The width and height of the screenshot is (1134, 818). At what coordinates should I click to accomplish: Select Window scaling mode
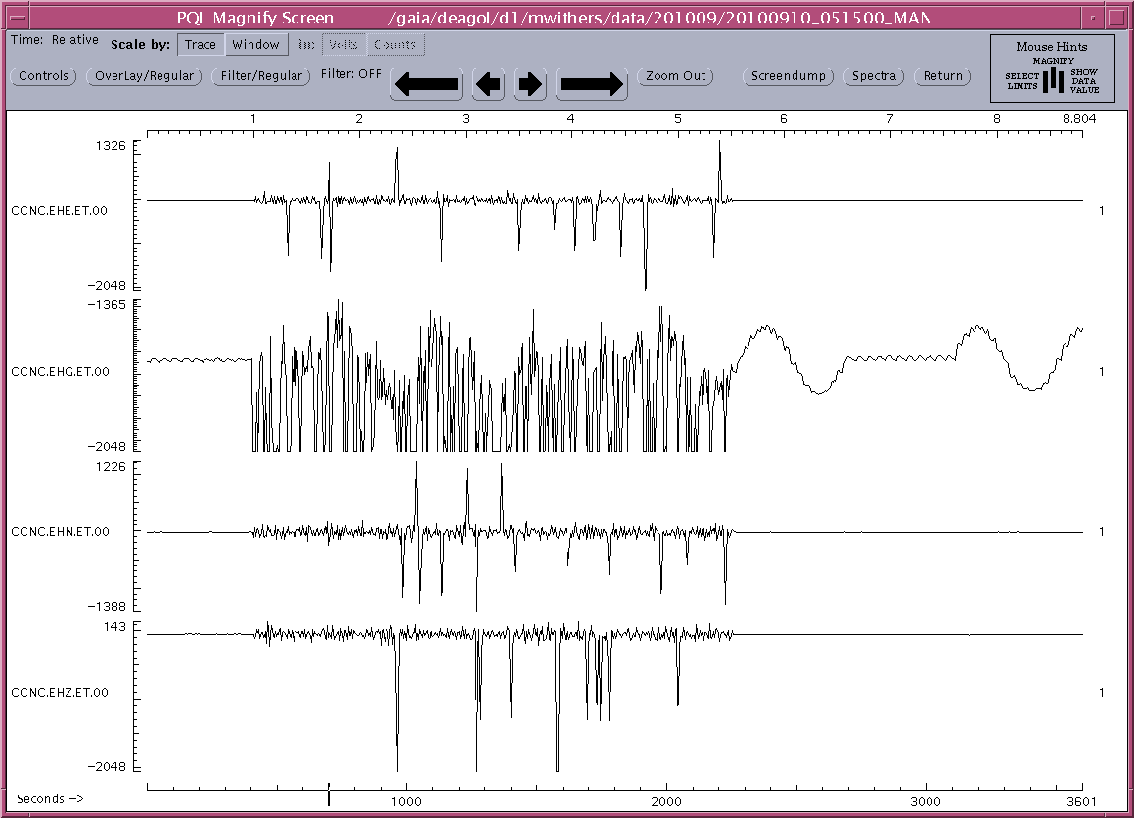pyautogui.click(x=255, y=45)
